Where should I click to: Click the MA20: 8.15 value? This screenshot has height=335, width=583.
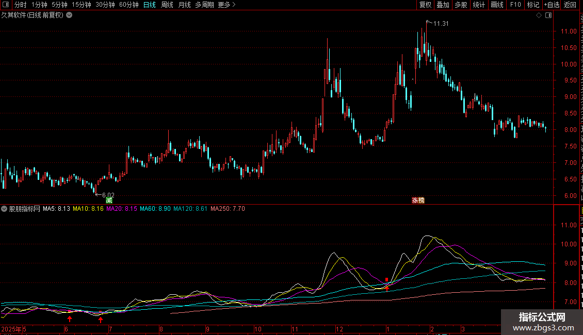click(x=122, y=209)
